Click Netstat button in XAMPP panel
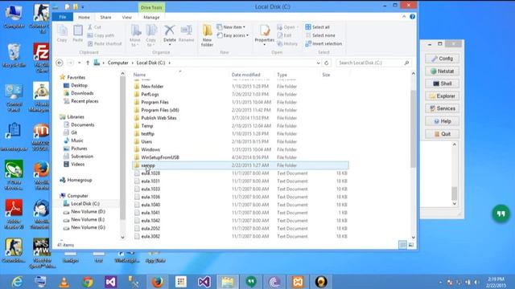This screenshot has height=289, width=515. click(x=442, y=71)
